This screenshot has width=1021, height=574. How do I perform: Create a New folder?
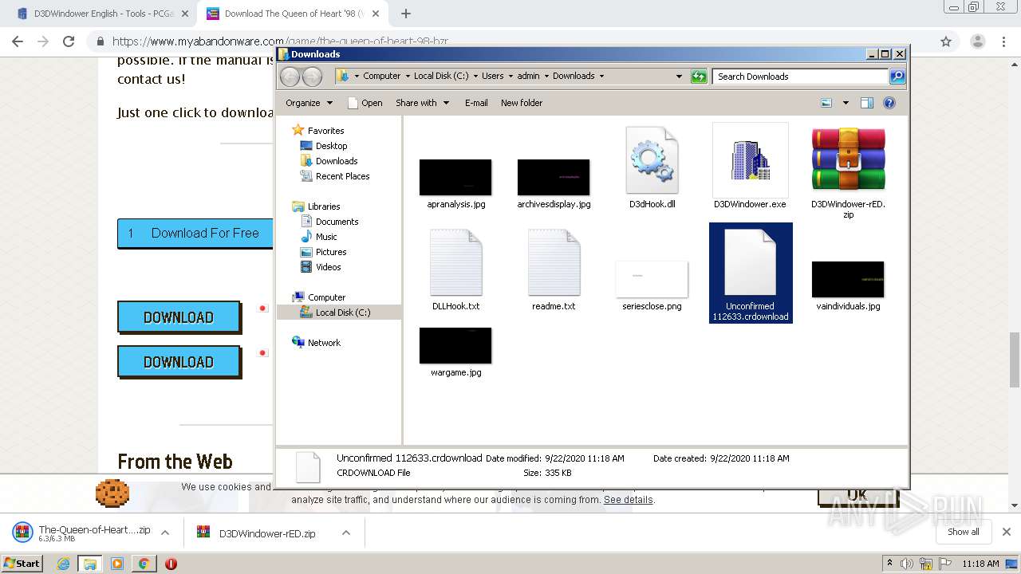click(x=522, y=103)
